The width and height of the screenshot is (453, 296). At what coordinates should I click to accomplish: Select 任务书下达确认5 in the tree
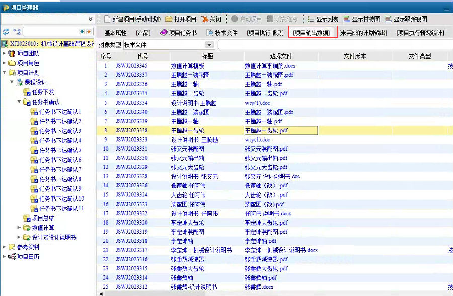tap(60, 150)
